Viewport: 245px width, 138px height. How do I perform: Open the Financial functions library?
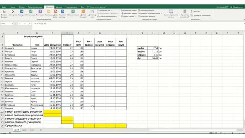pyautogui.click(x=31, y=13)
